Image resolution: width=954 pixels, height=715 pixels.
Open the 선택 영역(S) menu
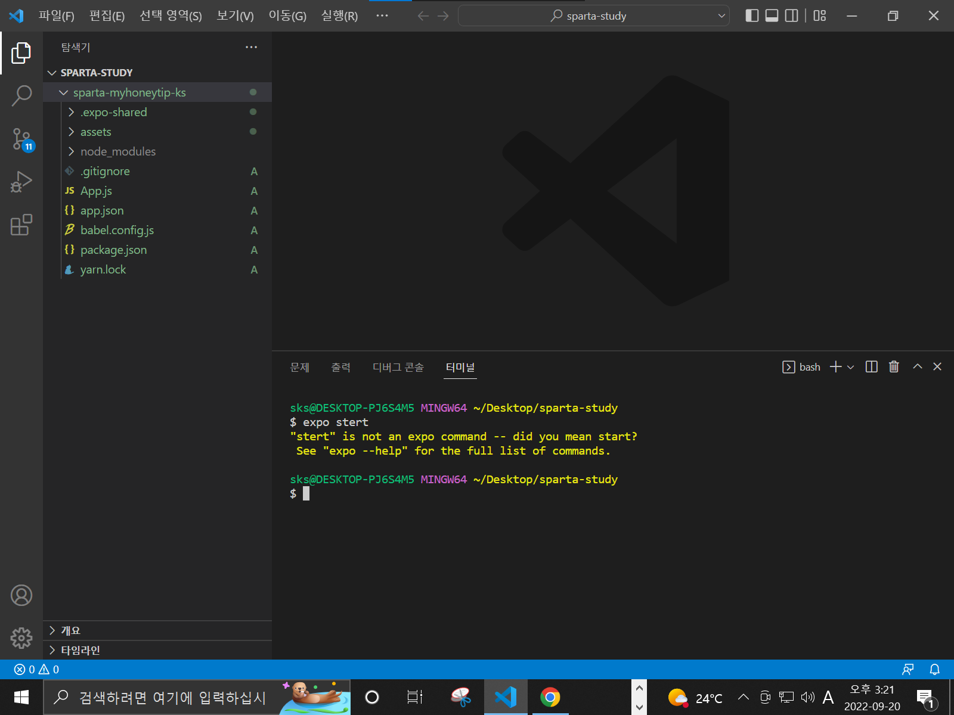(171, 16)
